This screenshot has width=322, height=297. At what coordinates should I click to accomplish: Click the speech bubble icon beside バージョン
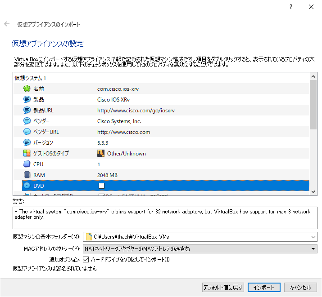pyautogui.click(x=27, y=142)
